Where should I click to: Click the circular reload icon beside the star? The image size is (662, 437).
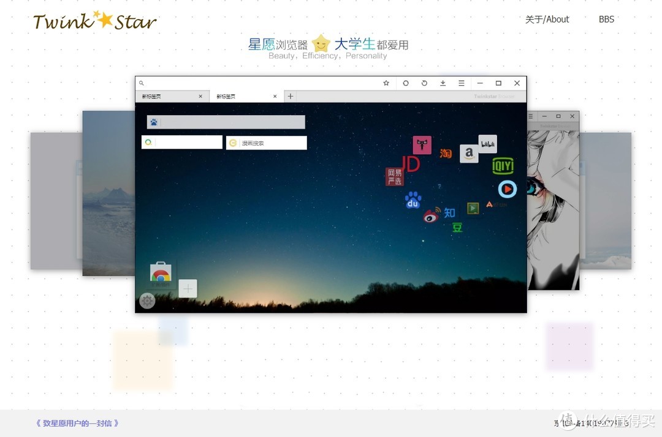click(405, 83)
